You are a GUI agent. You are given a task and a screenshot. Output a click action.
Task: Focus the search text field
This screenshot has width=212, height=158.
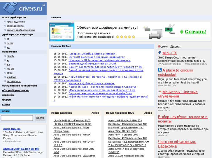click(17, 118)
